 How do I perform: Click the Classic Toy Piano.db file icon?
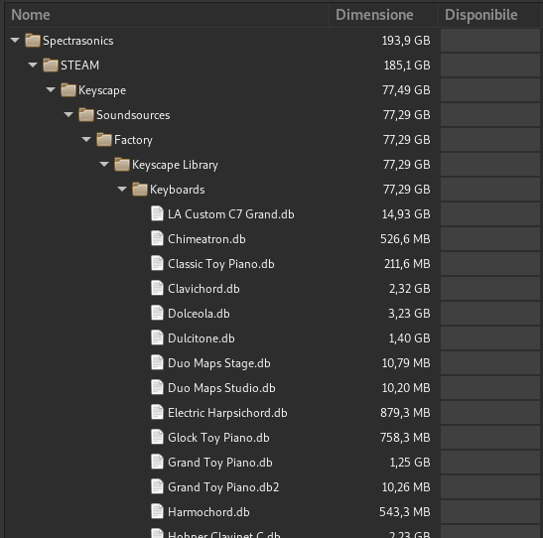pos(157,263)
